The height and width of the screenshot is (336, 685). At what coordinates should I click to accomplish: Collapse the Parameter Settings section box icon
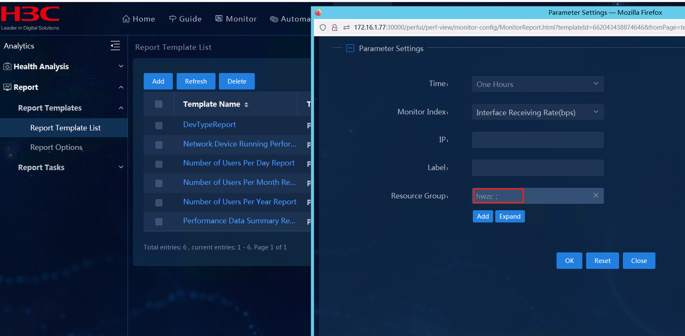click(350, 49)
